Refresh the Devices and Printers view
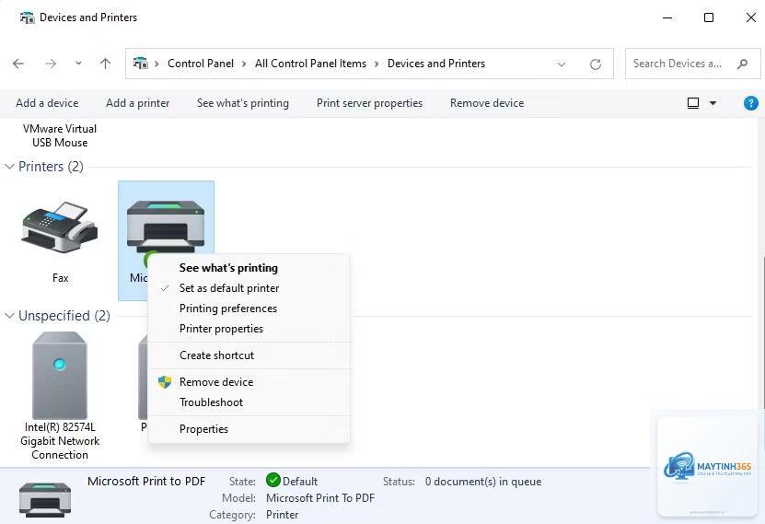This screenshot has height=524, width=765. pos(596,64)
